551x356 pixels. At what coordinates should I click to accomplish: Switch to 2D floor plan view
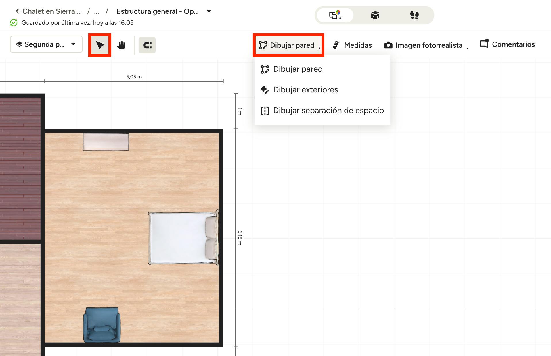coord(335,15)
